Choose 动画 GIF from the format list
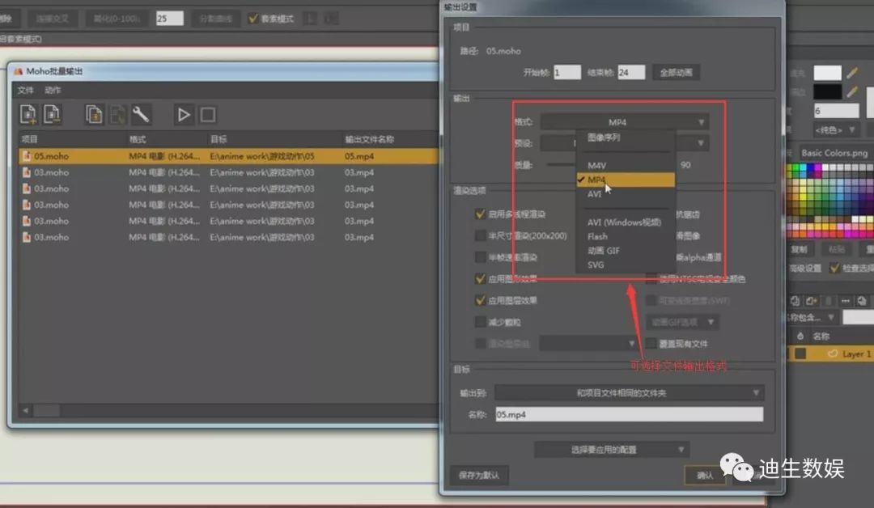This screenshot has height=508, width=874. tap(626, 251)
